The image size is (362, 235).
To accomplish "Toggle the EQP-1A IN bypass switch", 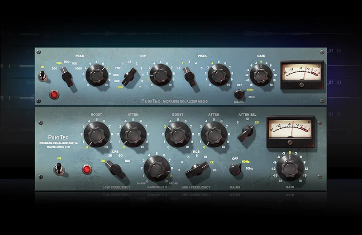I will (x=59, y=169).
